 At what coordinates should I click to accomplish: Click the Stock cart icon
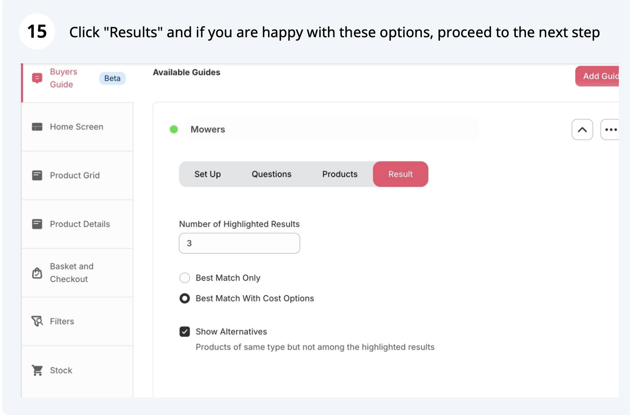click(x=37, y=371)
